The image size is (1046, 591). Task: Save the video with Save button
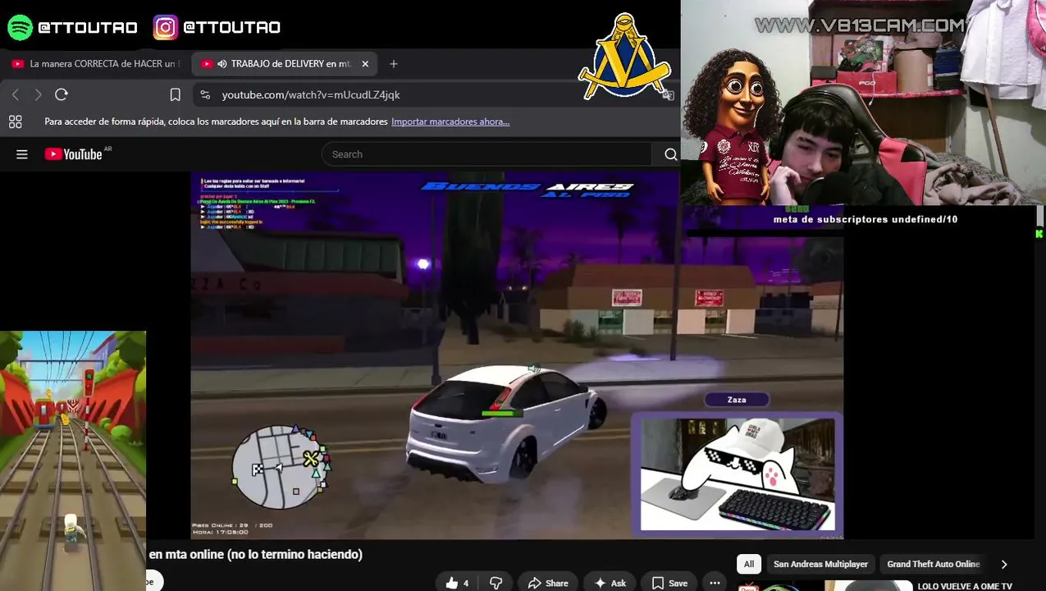point(669,583)
